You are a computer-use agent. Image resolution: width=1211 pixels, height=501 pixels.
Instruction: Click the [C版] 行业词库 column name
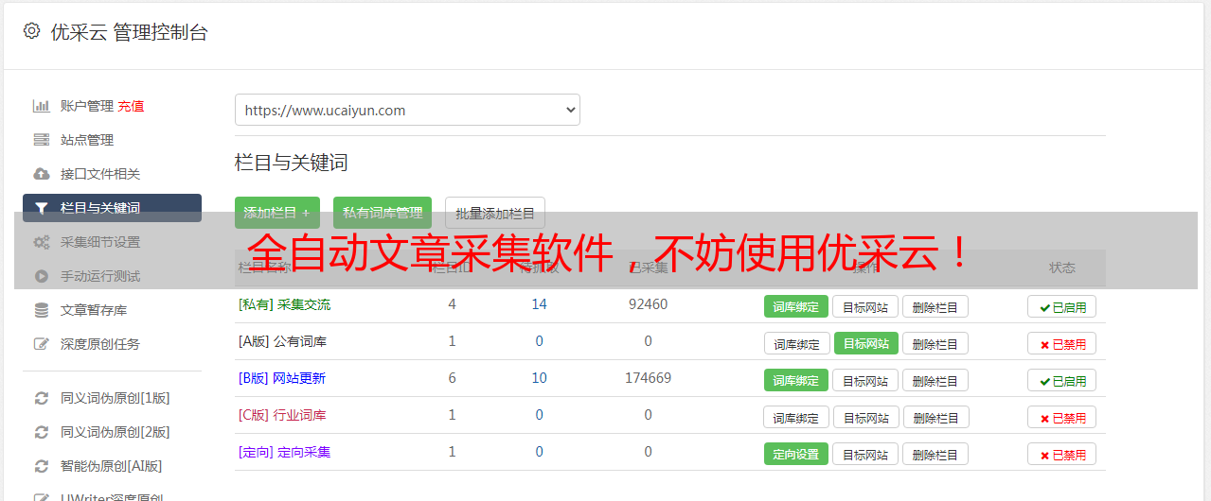pos(282,415)
